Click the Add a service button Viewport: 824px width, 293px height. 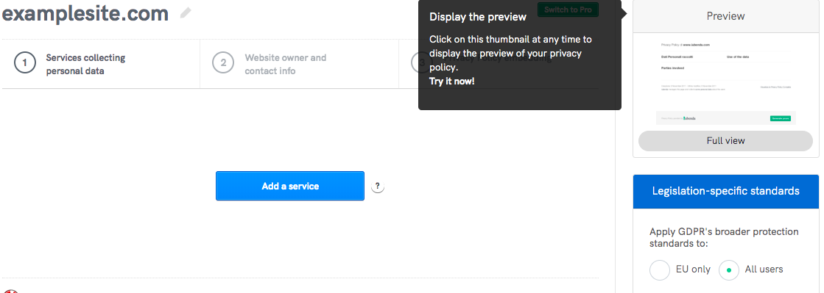point(290,186)
